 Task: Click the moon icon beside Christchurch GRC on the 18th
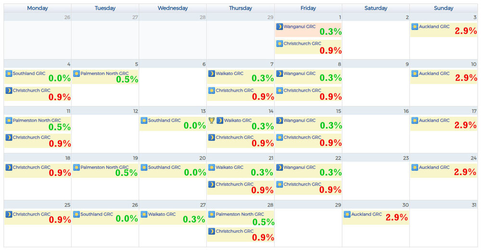[x=9, y=167]
